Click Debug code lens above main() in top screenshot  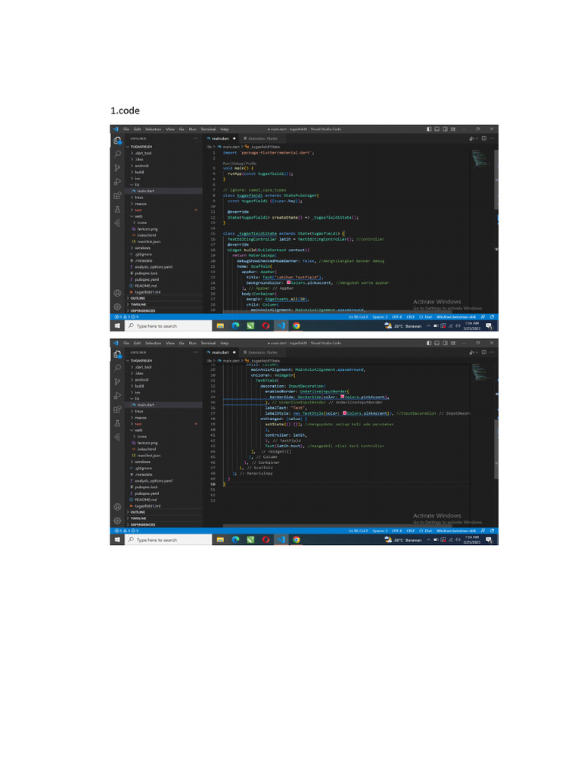click(x=238, y=163)
